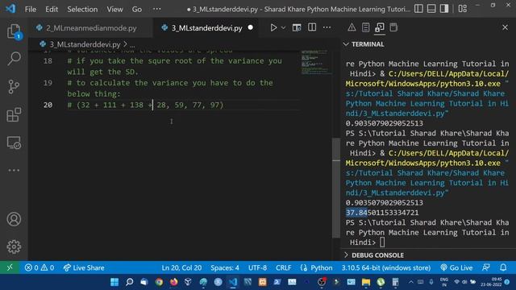
Task: Click line 20 of the code
Action: pos(145,105)
